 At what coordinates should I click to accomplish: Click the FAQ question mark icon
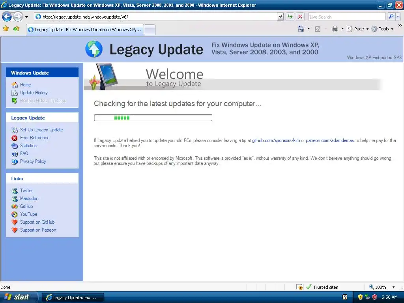15,154
